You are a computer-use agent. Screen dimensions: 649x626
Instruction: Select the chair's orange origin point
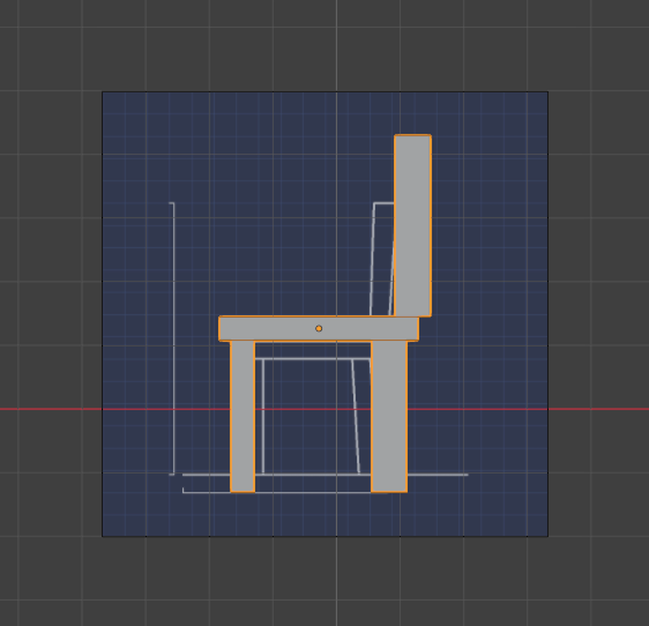click(x=319, y=329)
